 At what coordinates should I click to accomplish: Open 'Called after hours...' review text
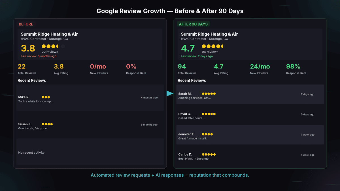(x=192, y=118)
